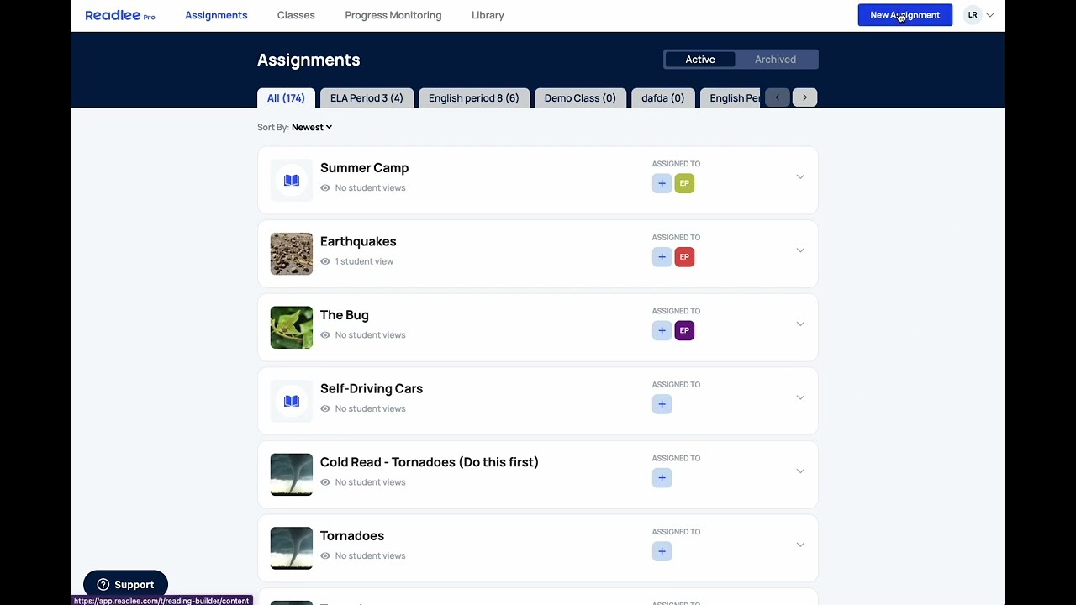Viewport: 1076px width, 605px height.
Task: Open the Summer Camp assignment title
Action: coord(364,168)
